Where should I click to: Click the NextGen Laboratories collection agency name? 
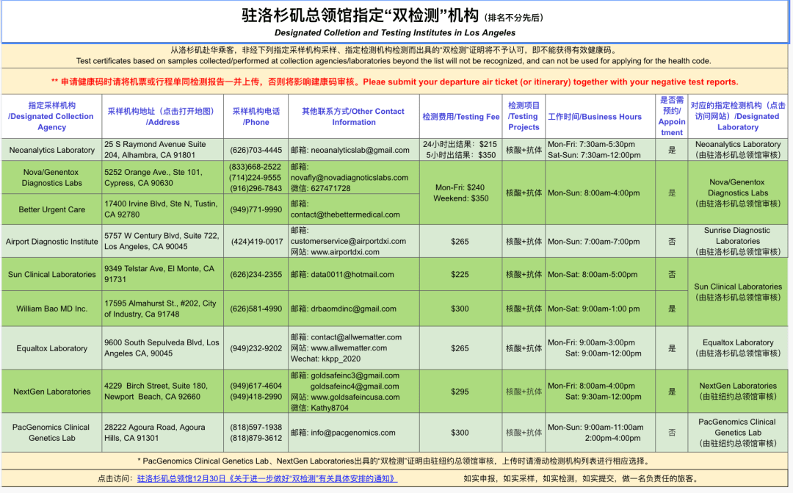click(x=51, y=392)
